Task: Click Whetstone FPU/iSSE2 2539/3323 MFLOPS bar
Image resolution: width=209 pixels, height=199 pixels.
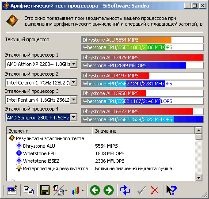Action: [142, 119]
